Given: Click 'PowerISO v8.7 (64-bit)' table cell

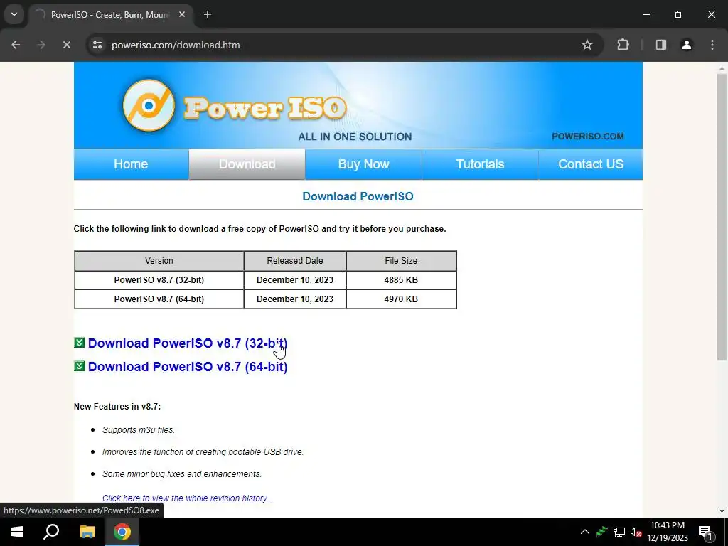Looking at the screenshot, I should pyautogui.click(x=159, y=299).
